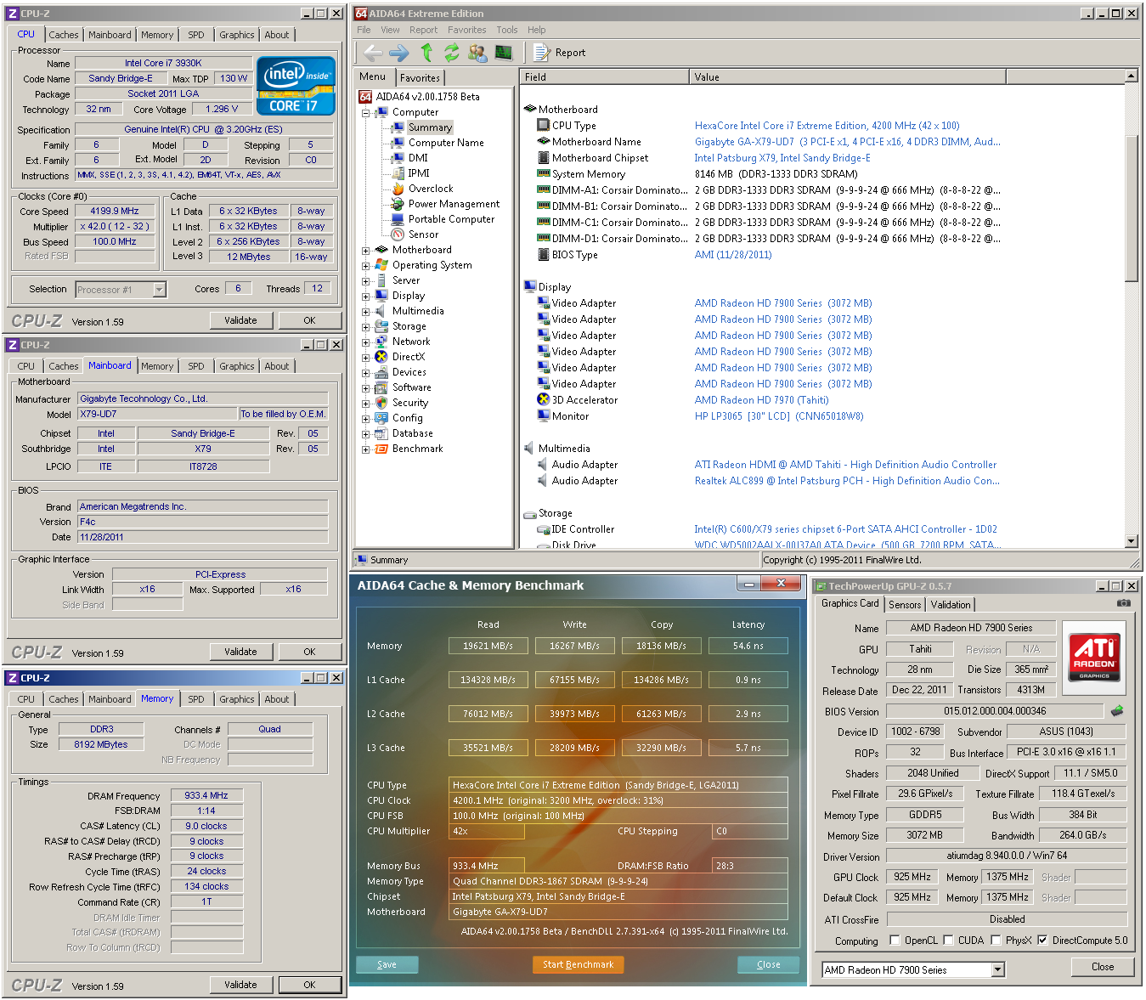Enable the CUDA checkbox in GPU-Z
This screenshot has height=1000, width=1146.
948,940
